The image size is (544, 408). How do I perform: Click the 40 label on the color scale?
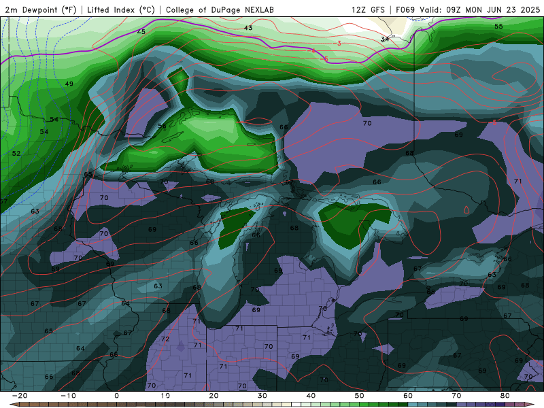point(311,396)
